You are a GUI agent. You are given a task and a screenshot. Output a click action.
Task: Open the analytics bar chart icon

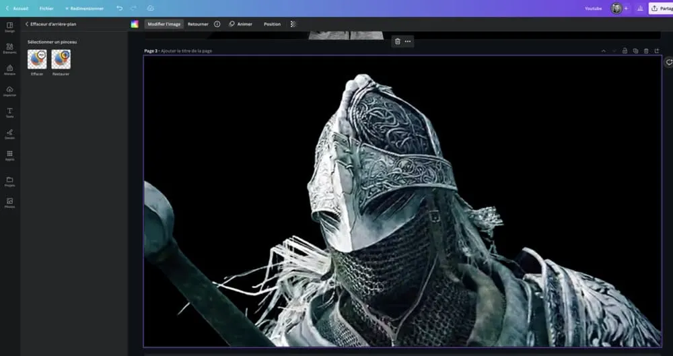(640, 8)
